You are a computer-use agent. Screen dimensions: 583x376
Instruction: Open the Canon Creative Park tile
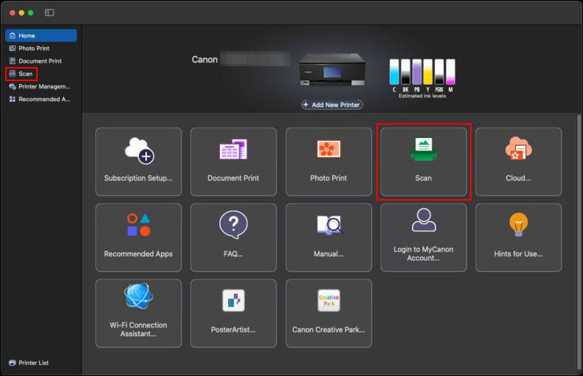(328, 313)
